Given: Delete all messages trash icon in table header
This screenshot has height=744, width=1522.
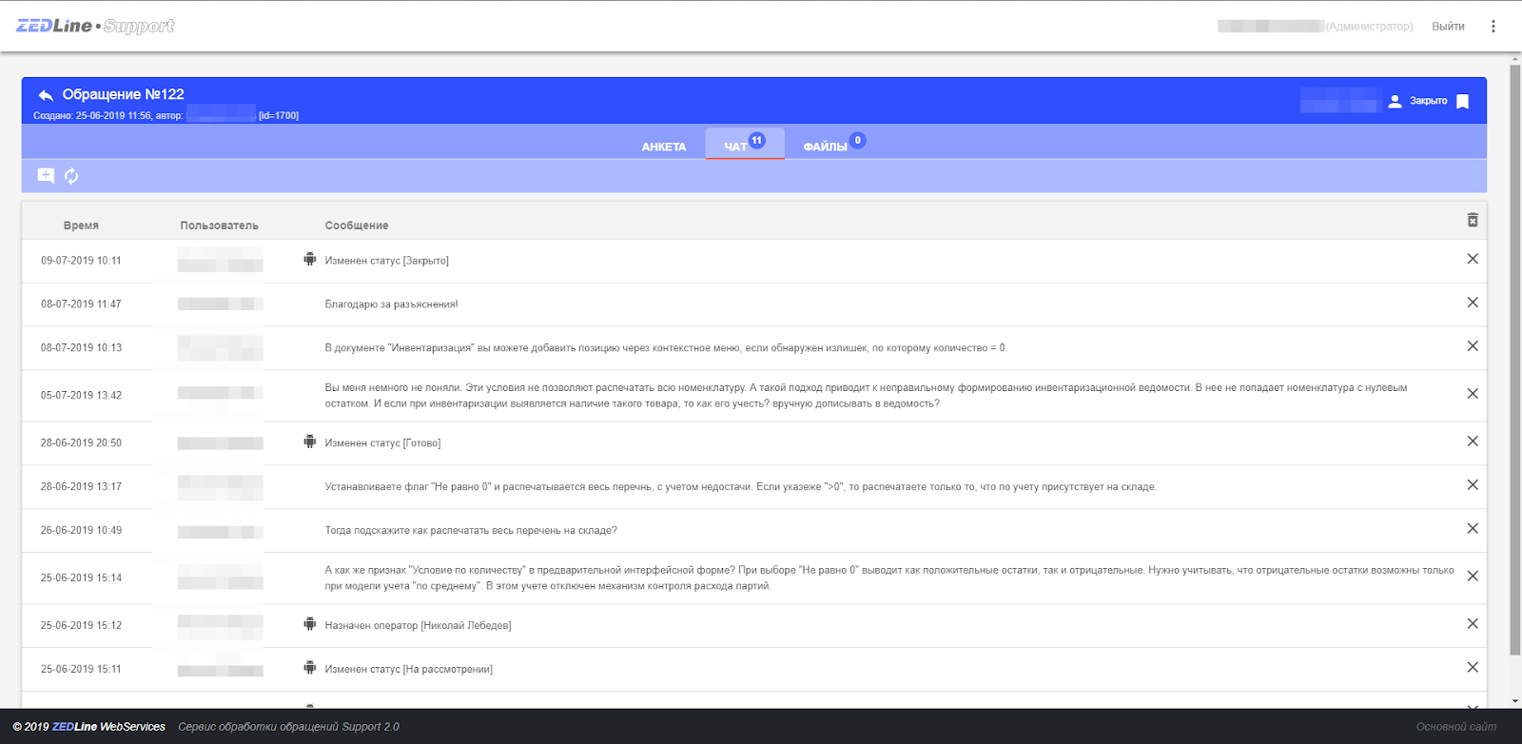Looking at the screenshot, I should pyautogui.click(x=1473, y=220).
